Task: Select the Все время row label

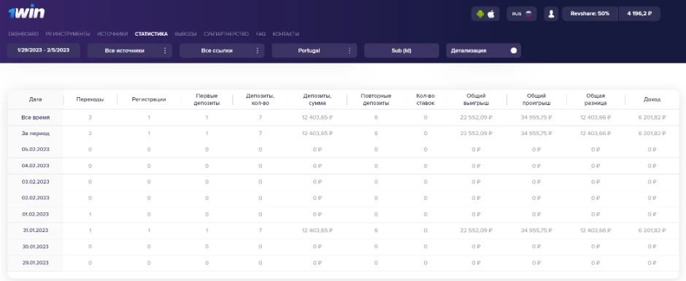Action: point(36,118)
